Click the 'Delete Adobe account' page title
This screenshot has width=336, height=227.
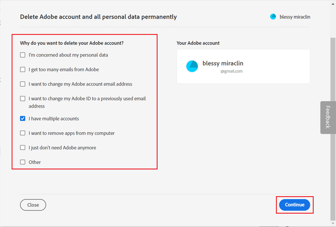(98, 17)
